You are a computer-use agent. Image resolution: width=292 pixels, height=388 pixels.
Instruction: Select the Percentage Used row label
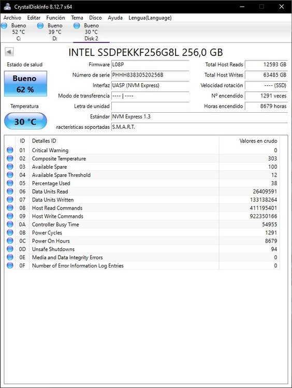[51, 183]
